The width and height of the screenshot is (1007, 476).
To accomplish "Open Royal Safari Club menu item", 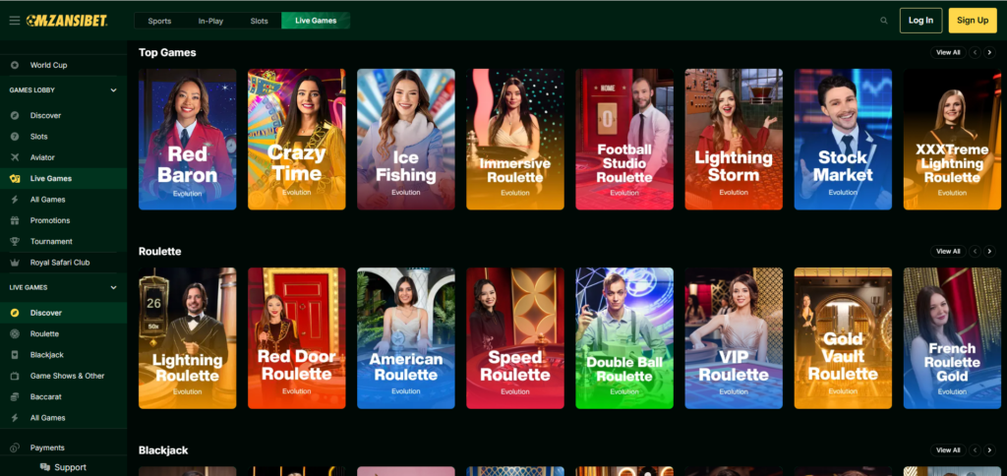I will pyautogui.click(x=64, y=263).
